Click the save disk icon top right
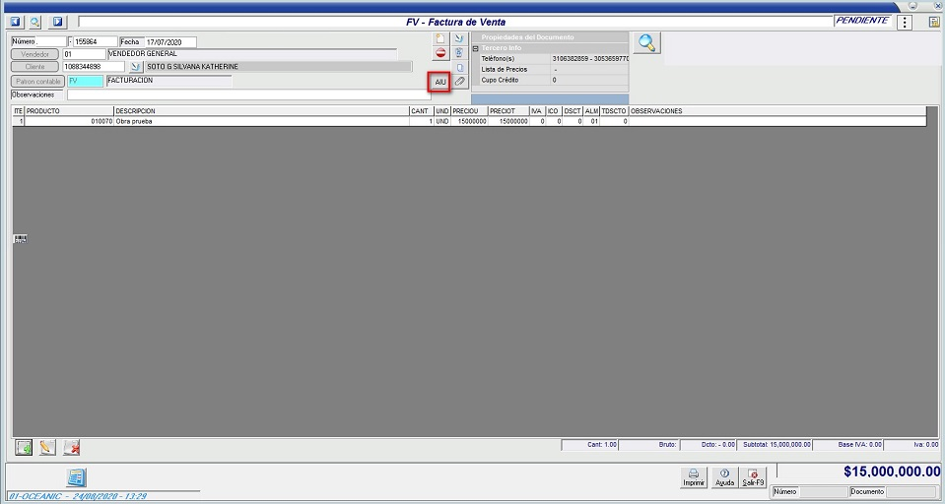This screenshot has width=945, height=504. click(932, 22)
